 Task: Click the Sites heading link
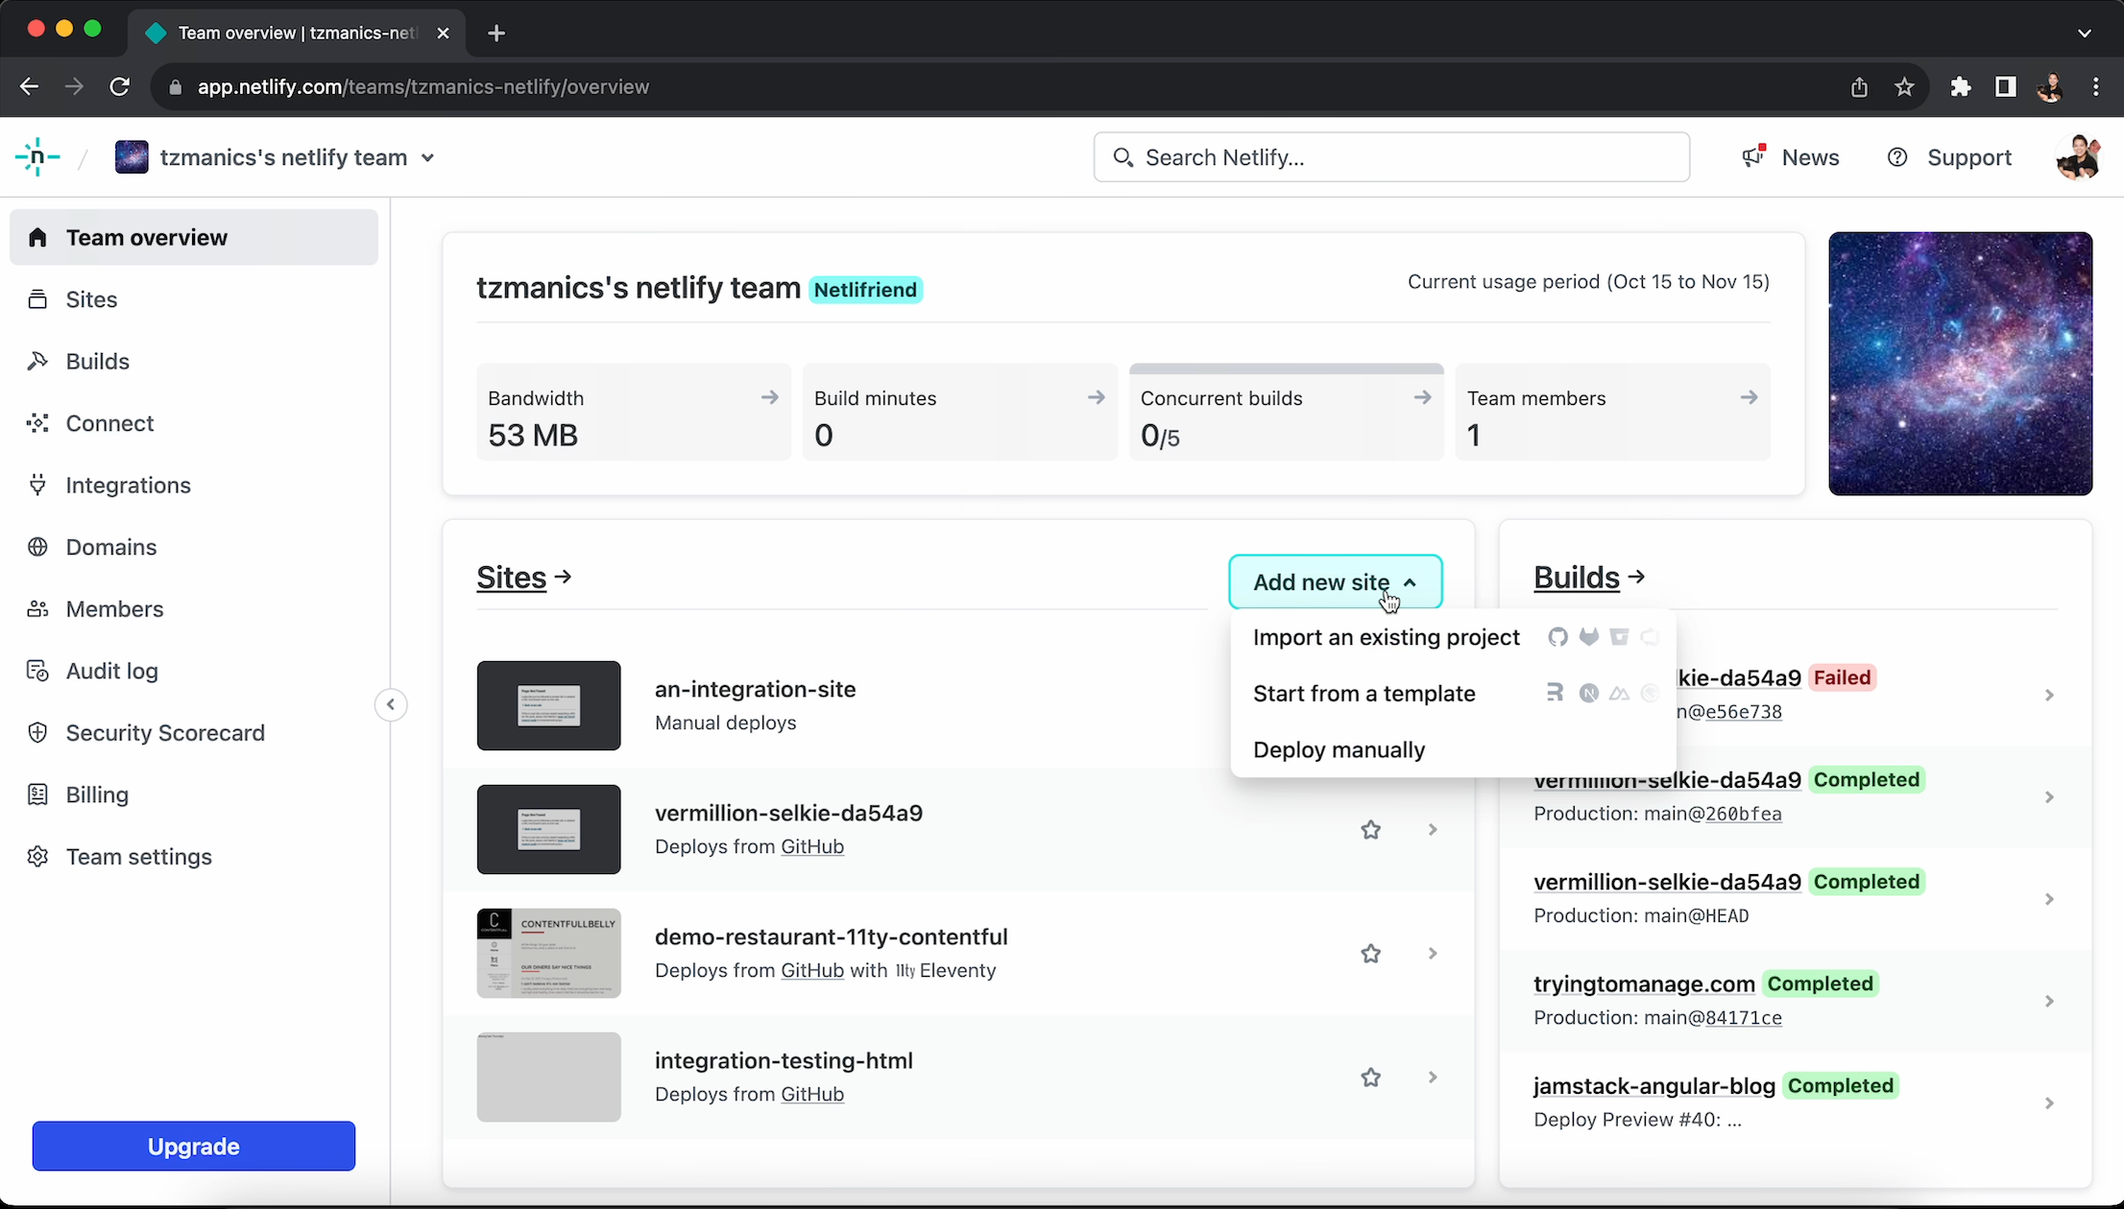tap(524, 577)
